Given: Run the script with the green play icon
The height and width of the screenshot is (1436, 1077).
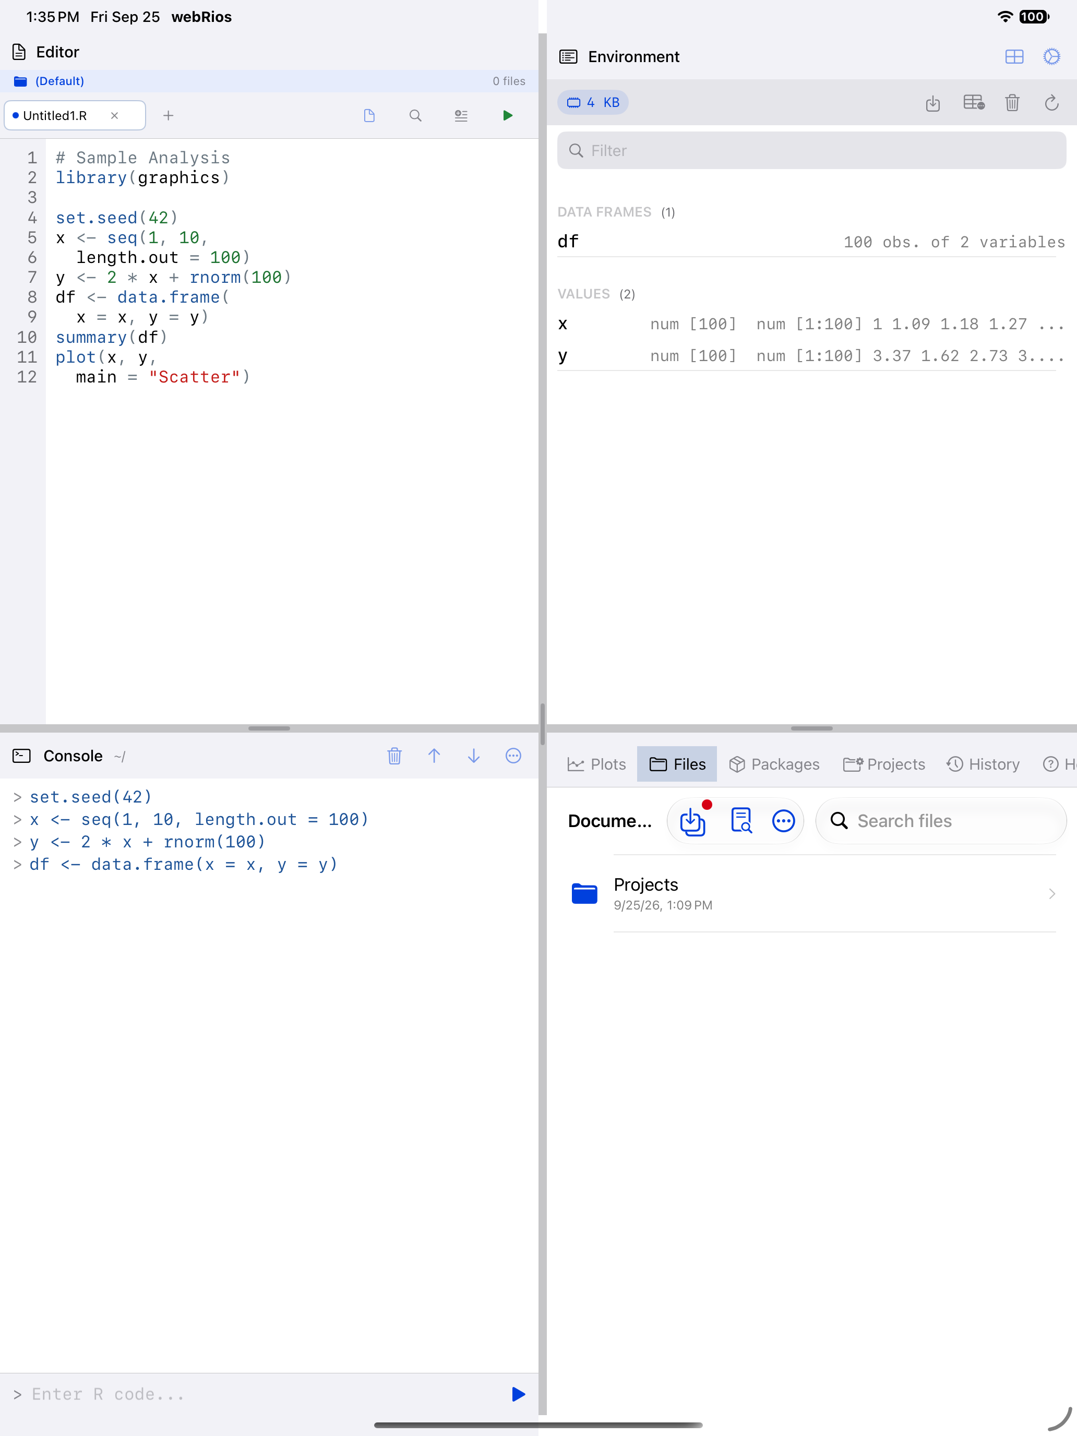Looking at the screenshot, I should coord(508,115).
